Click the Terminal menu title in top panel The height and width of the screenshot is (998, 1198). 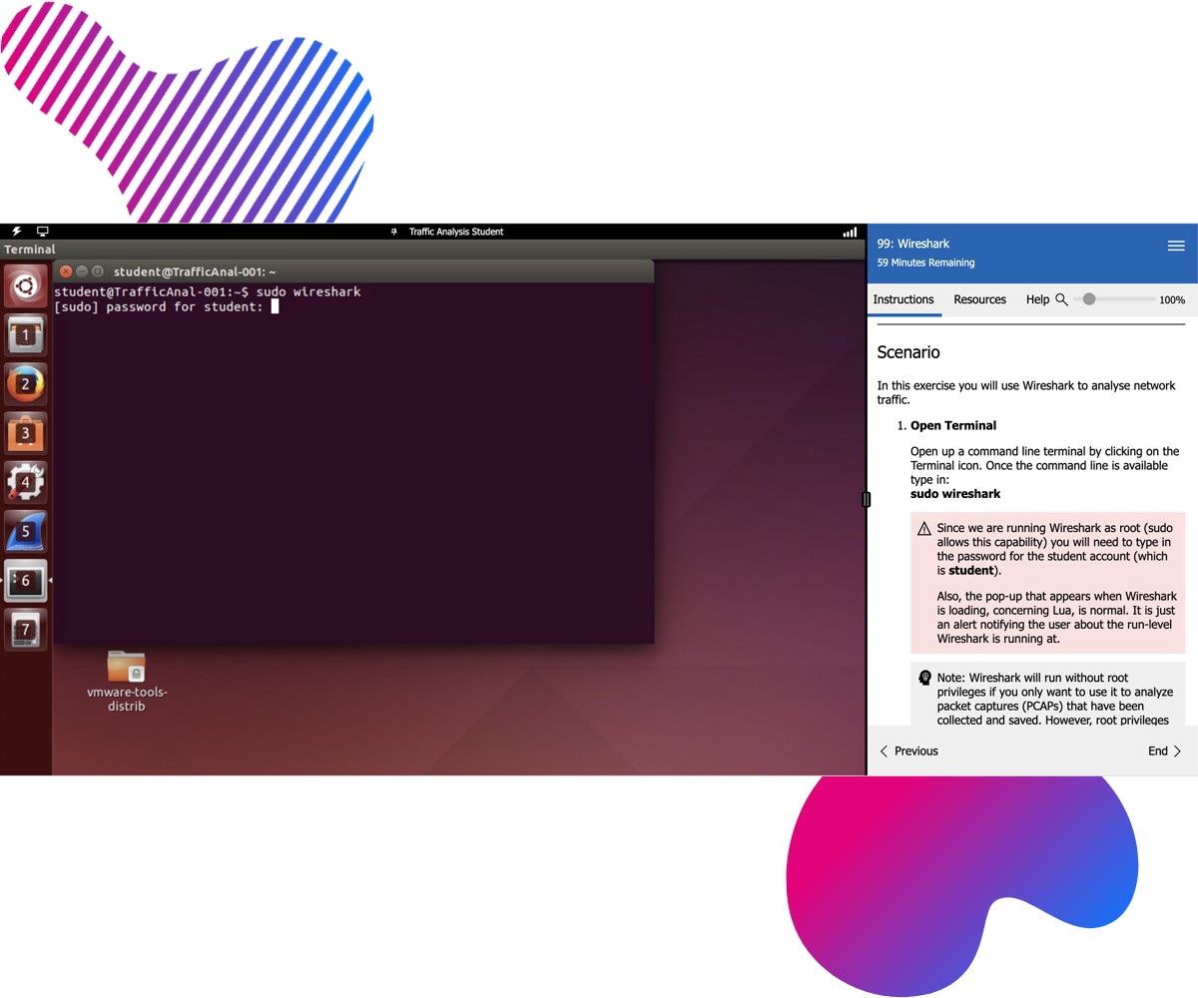tap(30, 249)
